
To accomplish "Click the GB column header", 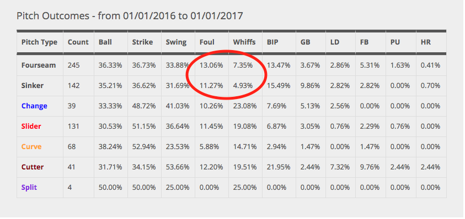I will tap(305, 42).
